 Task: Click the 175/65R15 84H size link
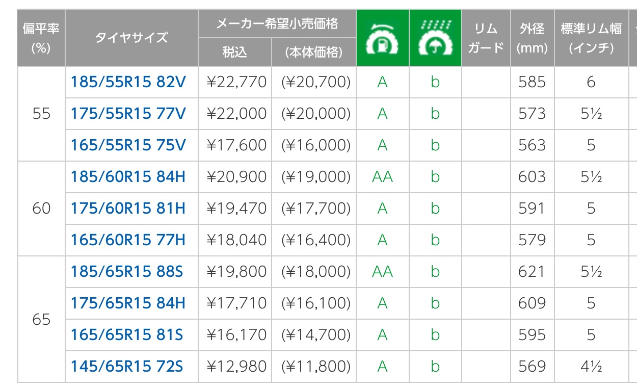[x=128, y=303]
